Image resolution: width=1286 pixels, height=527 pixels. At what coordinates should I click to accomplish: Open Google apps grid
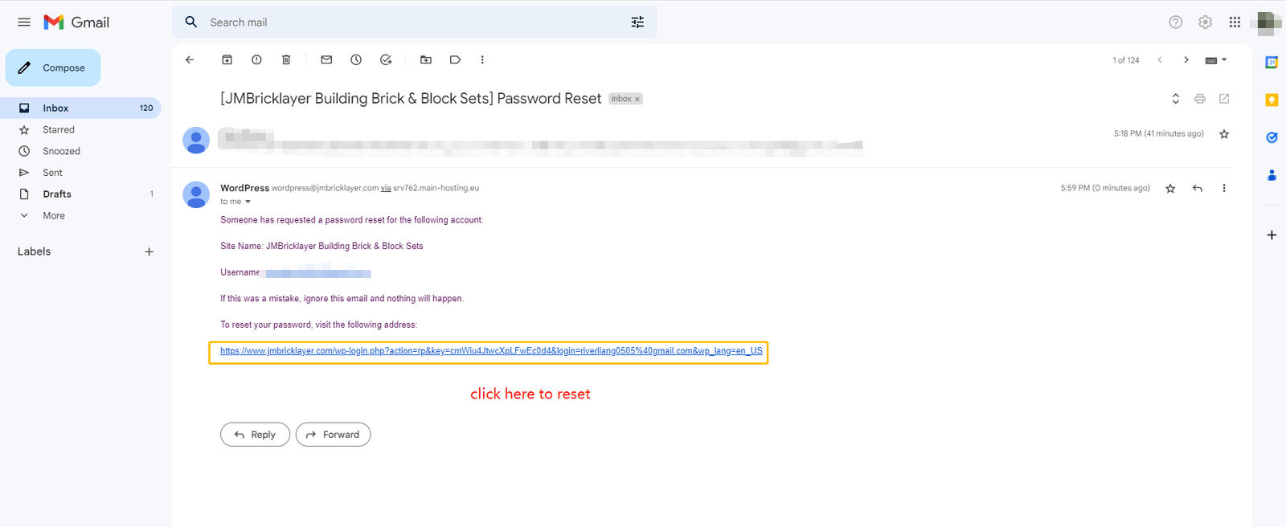pyautogui.click(x=1235, y=22)
